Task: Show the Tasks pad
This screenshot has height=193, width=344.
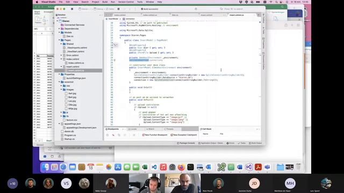Action: [x=241, y=143]
